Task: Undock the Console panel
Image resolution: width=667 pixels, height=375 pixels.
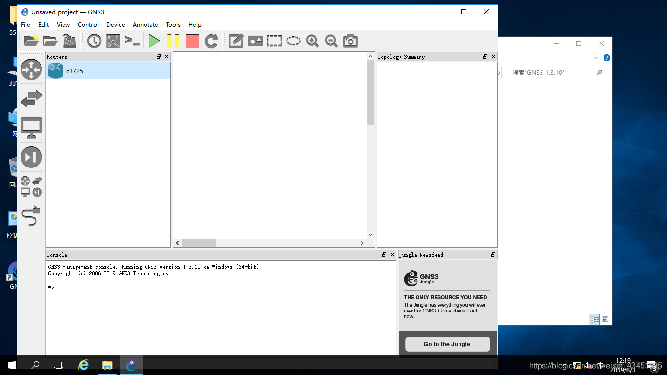Action: pos(384,255)
